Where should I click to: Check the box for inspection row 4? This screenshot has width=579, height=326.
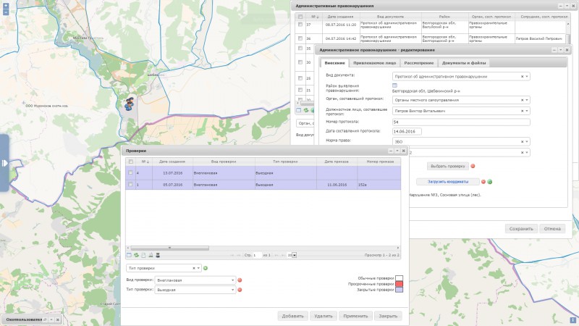pyautogui.click(x=130, y=173)
